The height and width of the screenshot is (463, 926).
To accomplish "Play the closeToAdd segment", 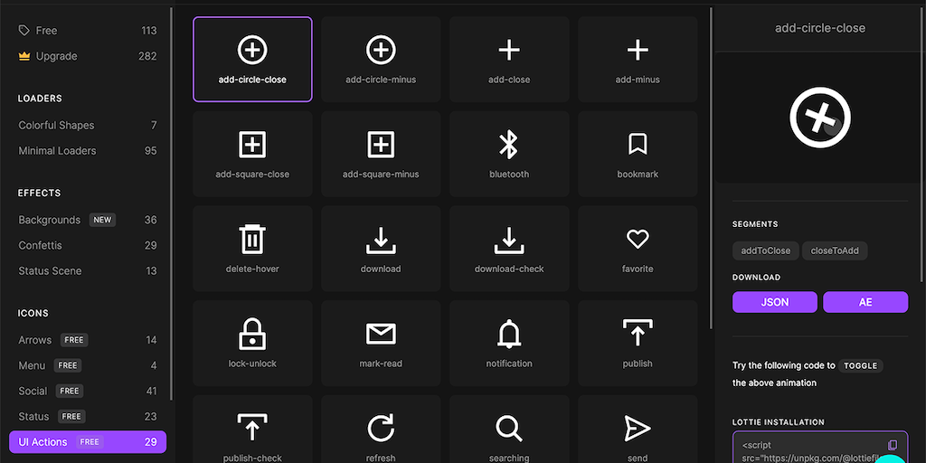I will [835, 250].
